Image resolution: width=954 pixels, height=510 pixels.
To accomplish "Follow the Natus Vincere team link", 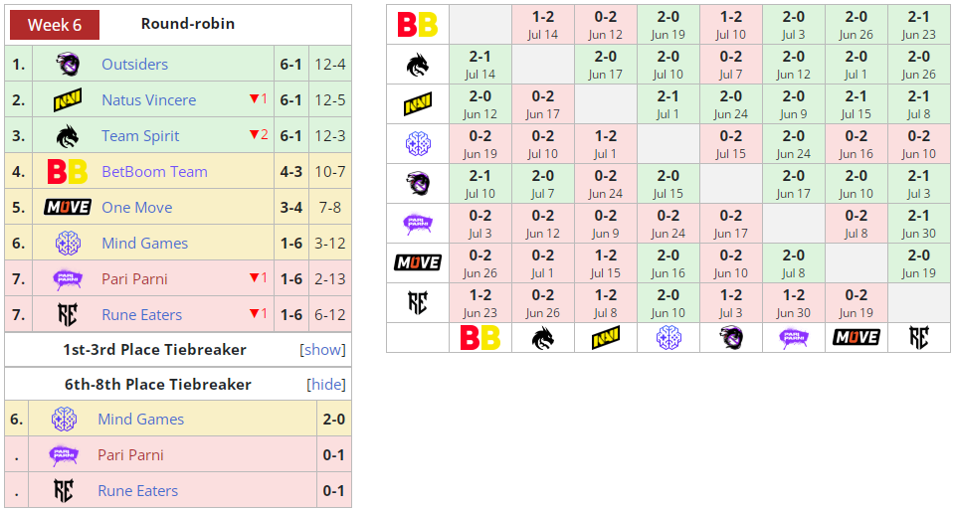I will pyautogui.click(x=148, y=100).
